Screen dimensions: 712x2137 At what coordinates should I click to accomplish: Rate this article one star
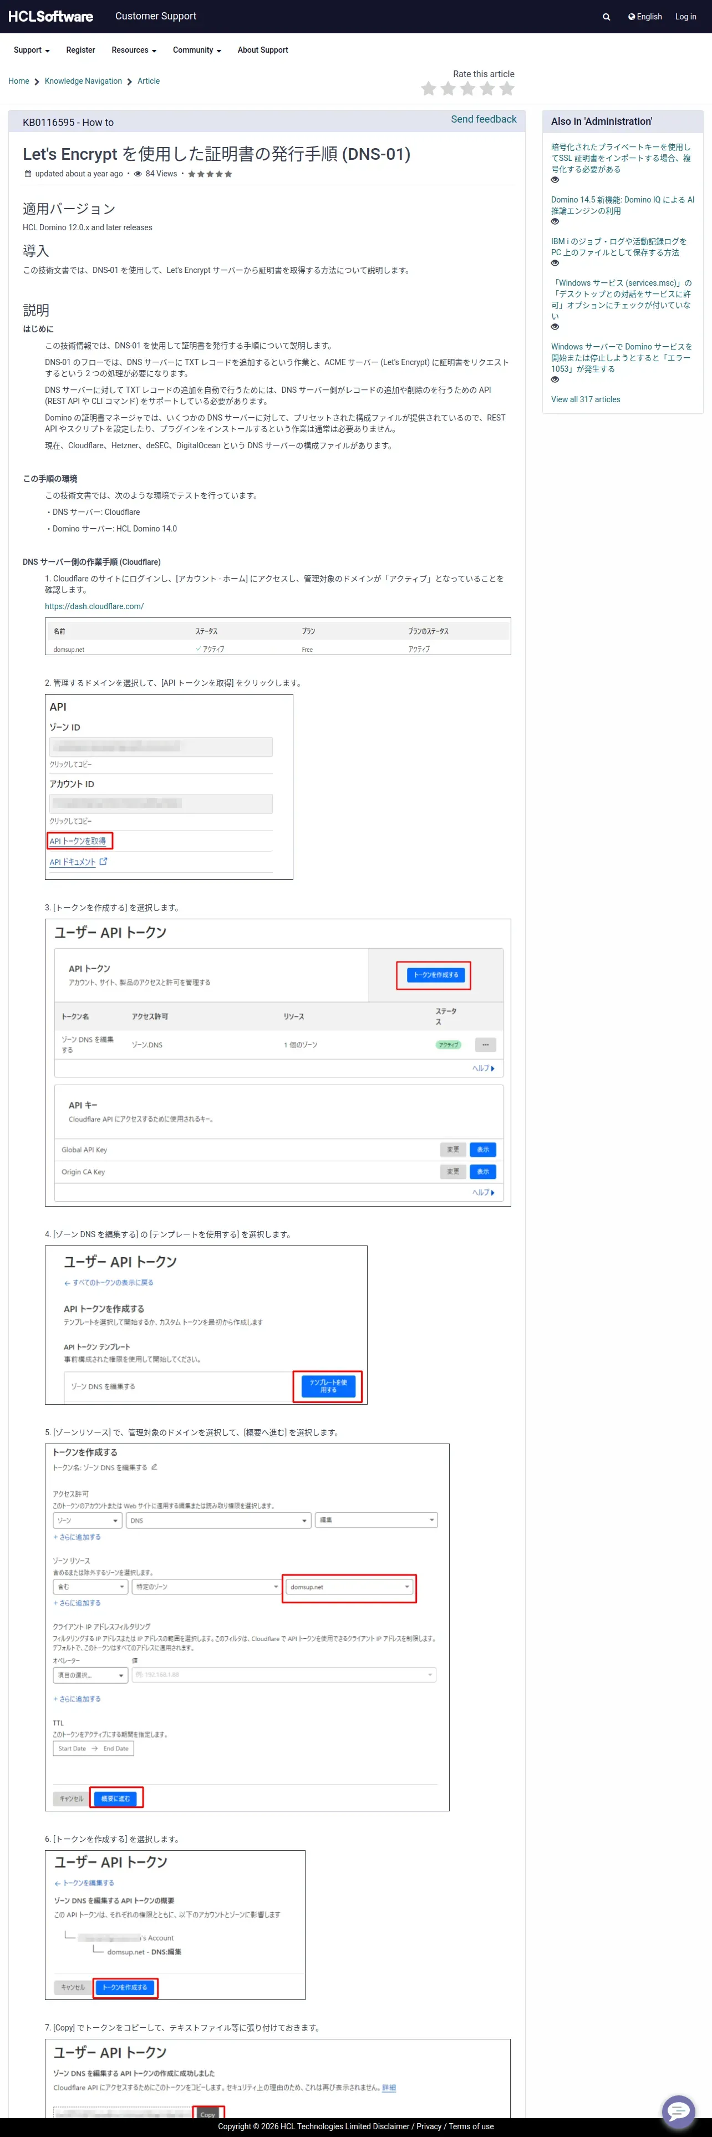[429, 89]
